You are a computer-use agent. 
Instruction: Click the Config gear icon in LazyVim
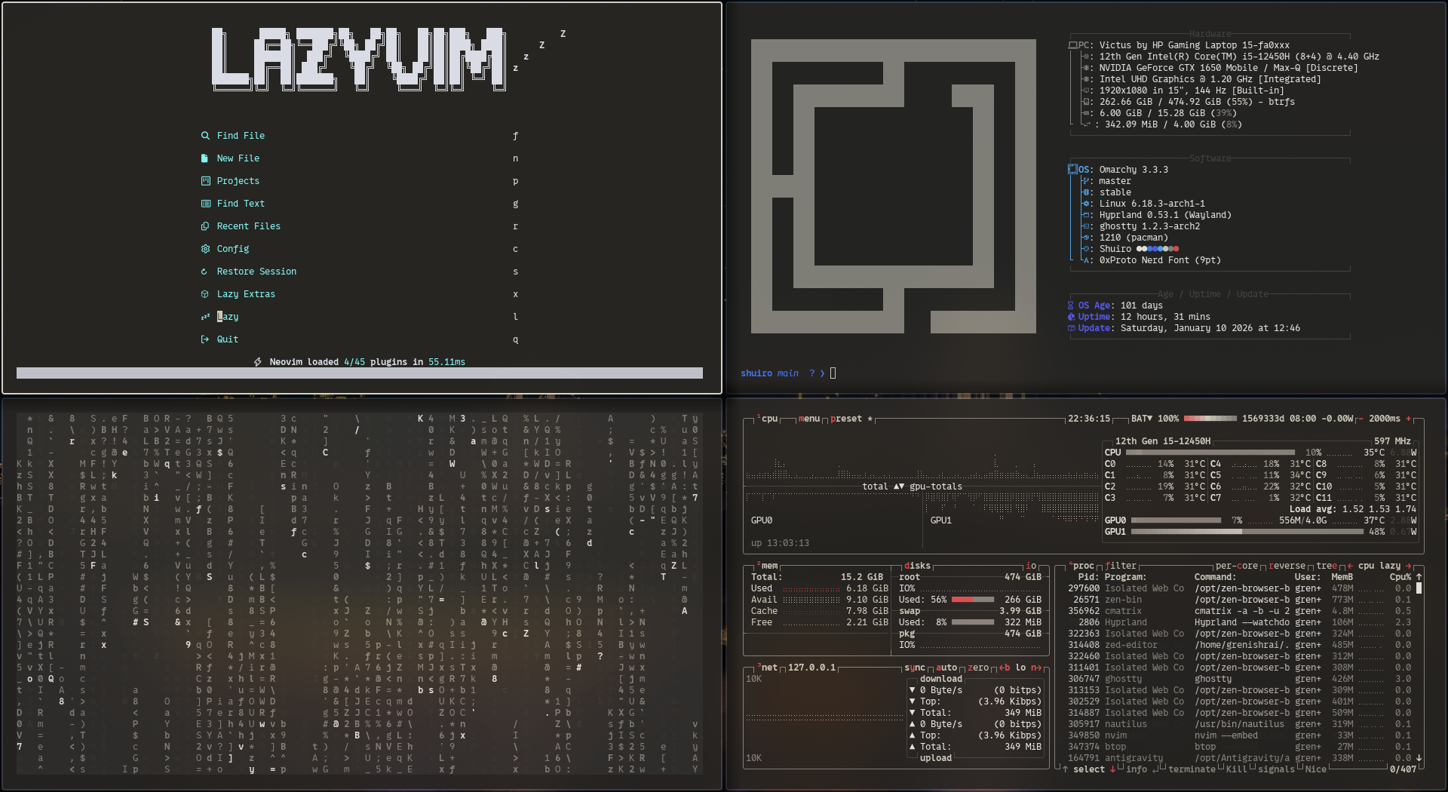205,249
